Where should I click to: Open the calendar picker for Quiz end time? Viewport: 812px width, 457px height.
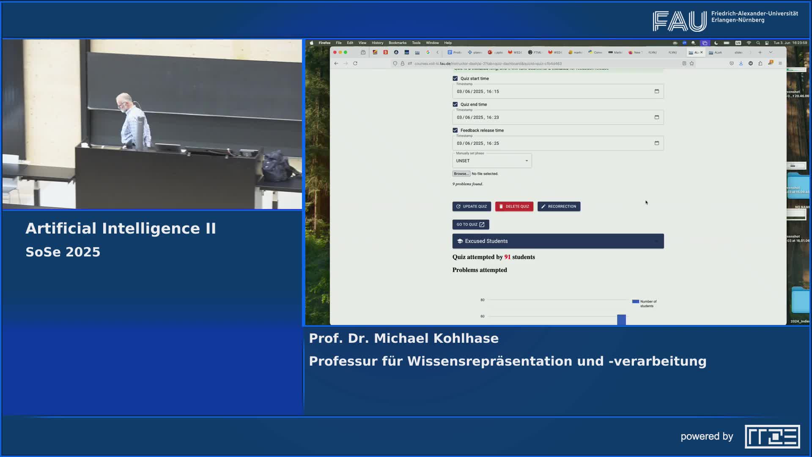point(656,117)
